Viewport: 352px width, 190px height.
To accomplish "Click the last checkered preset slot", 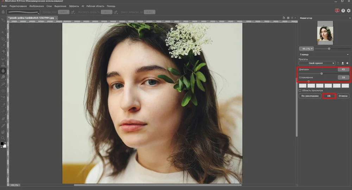I will pos(345,86).
